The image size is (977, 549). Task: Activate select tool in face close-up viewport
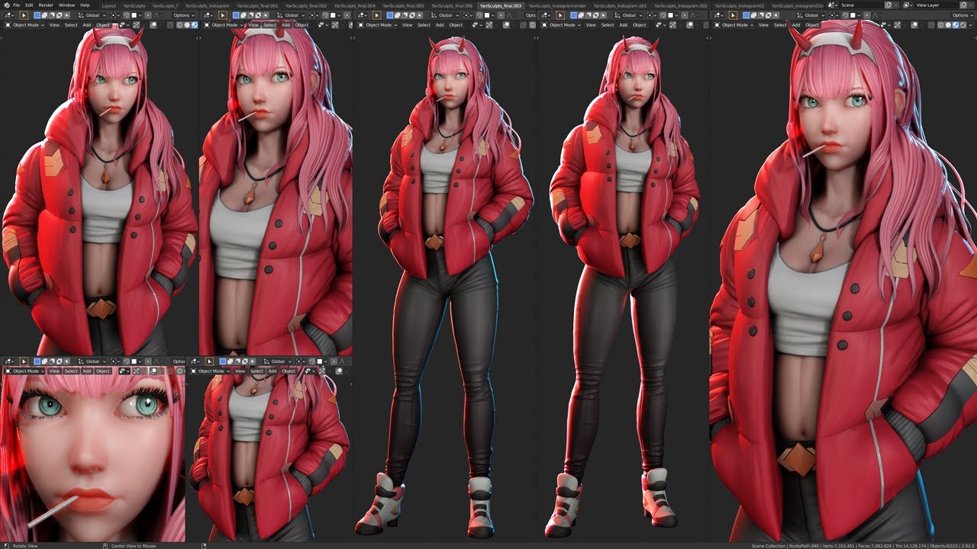coord(24,361)
